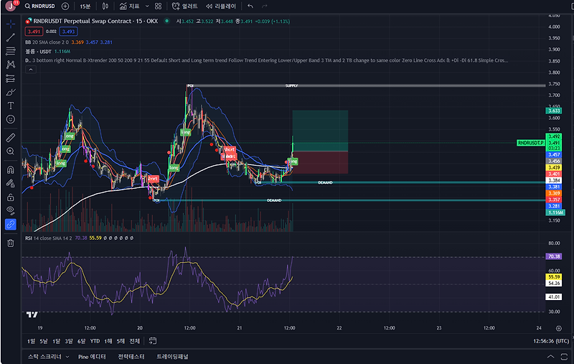
Task: Expand the 스탁 스크리너 dropdown arrow
Action: click(x=67, y=357)
